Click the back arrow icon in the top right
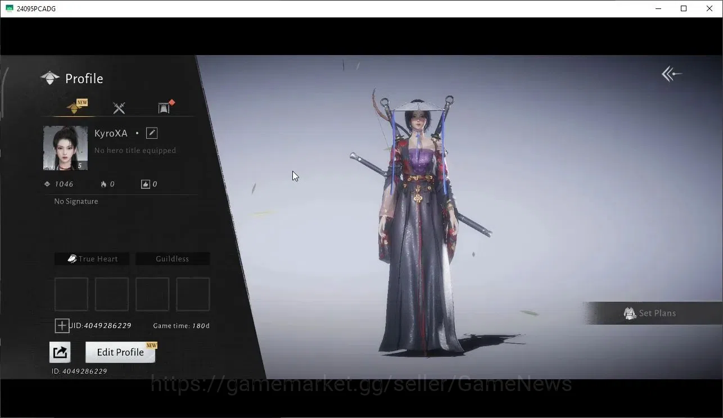This screenshot has height=418, width=723. click(x=671, y=74)
